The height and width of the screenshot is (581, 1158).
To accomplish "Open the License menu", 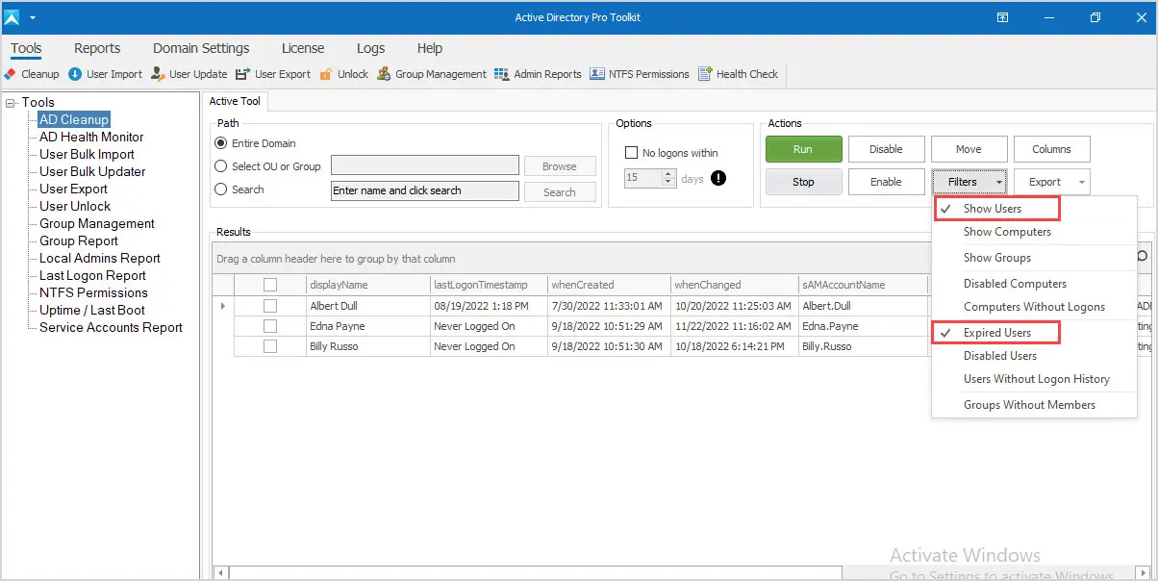I will 303,48.
